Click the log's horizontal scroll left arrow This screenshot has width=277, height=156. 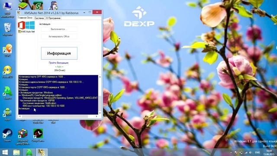tap(20, 117)
